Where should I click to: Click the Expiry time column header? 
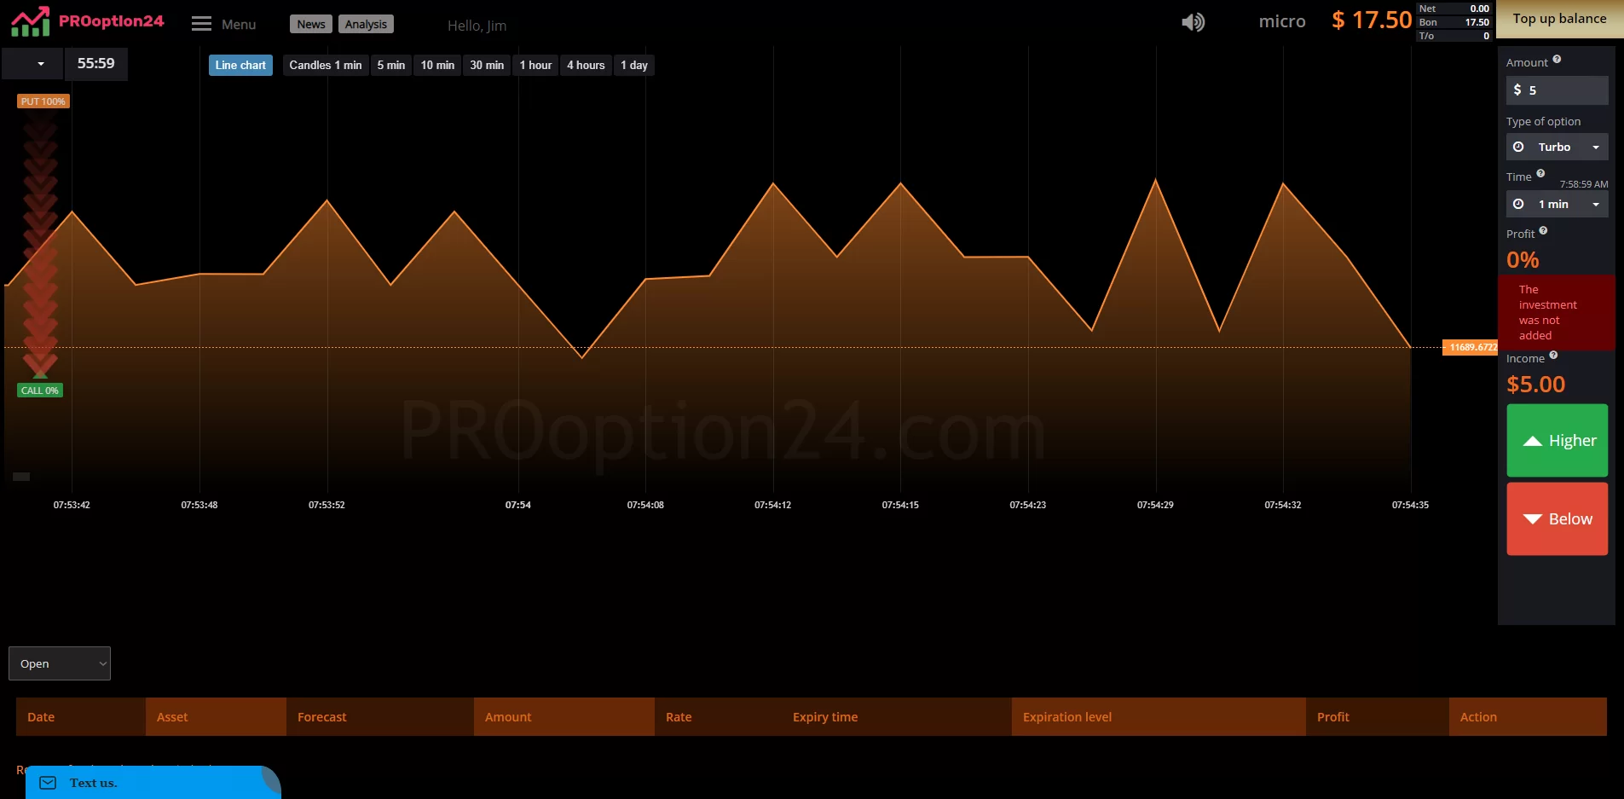click(x=897, y=717)
